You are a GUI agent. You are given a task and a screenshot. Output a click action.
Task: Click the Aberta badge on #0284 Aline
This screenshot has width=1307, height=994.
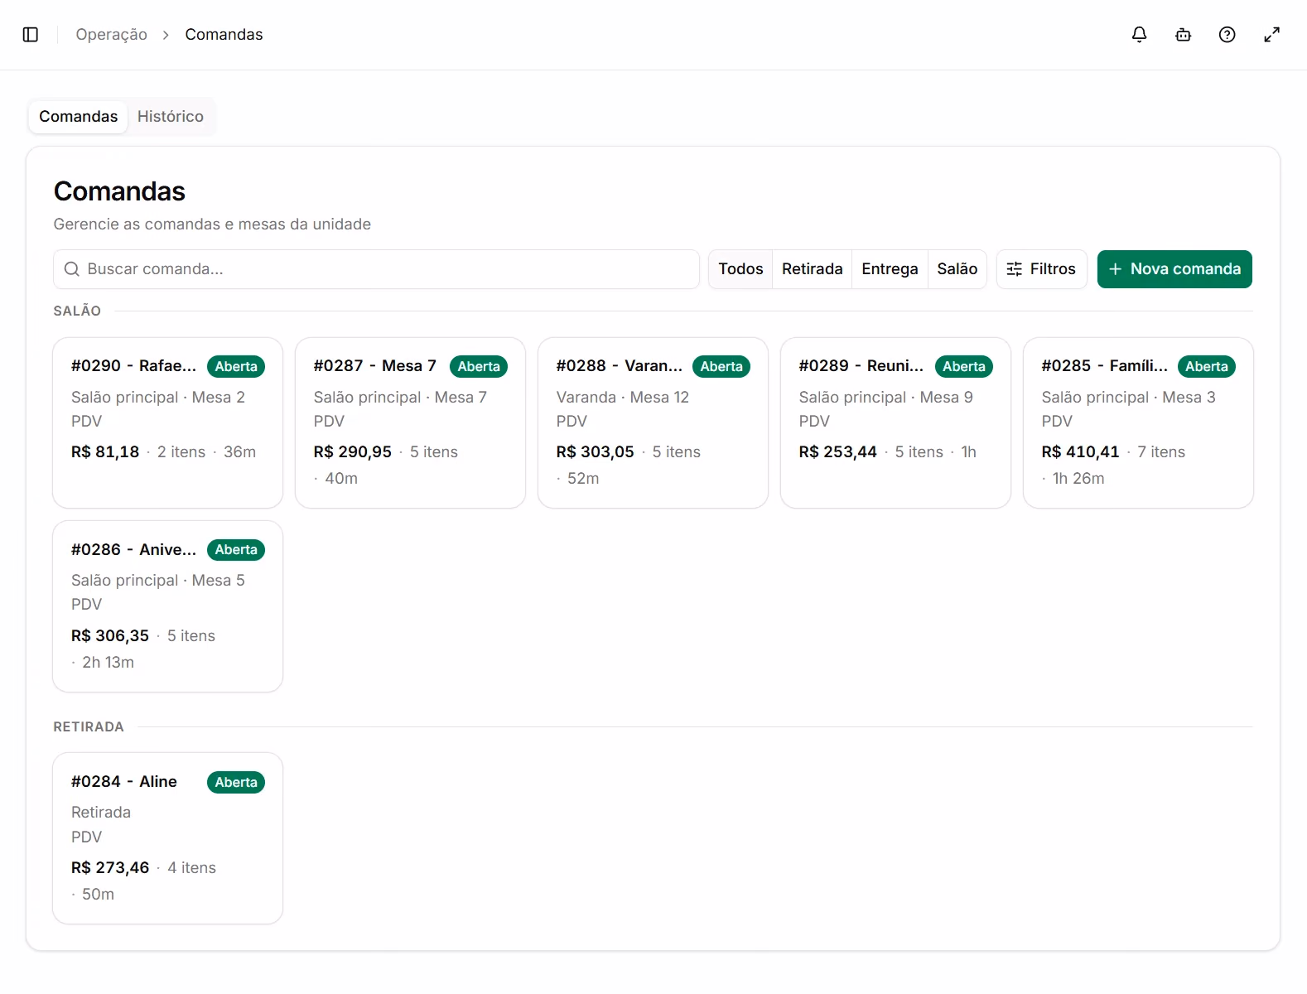point(236,782)
